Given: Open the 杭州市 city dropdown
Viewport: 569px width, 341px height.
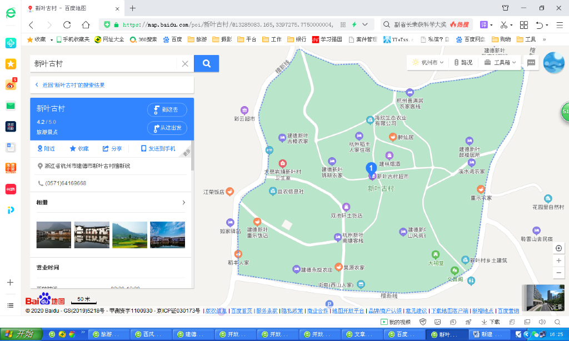Looking at the screenshot, I should click(x=428, y=62).
